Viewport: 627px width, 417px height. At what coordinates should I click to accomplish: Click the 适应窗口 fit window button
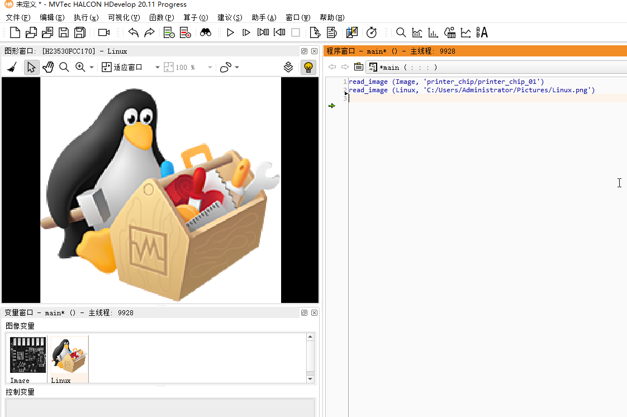[x=122, y=67]
